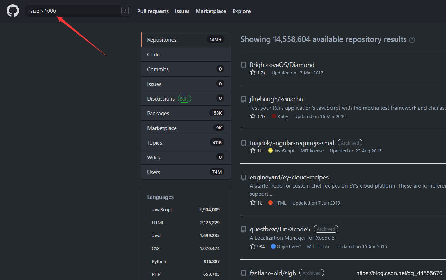446x280 pixels.
Task: Open Pull requests in the top navigation
Action: coord(153,11)
